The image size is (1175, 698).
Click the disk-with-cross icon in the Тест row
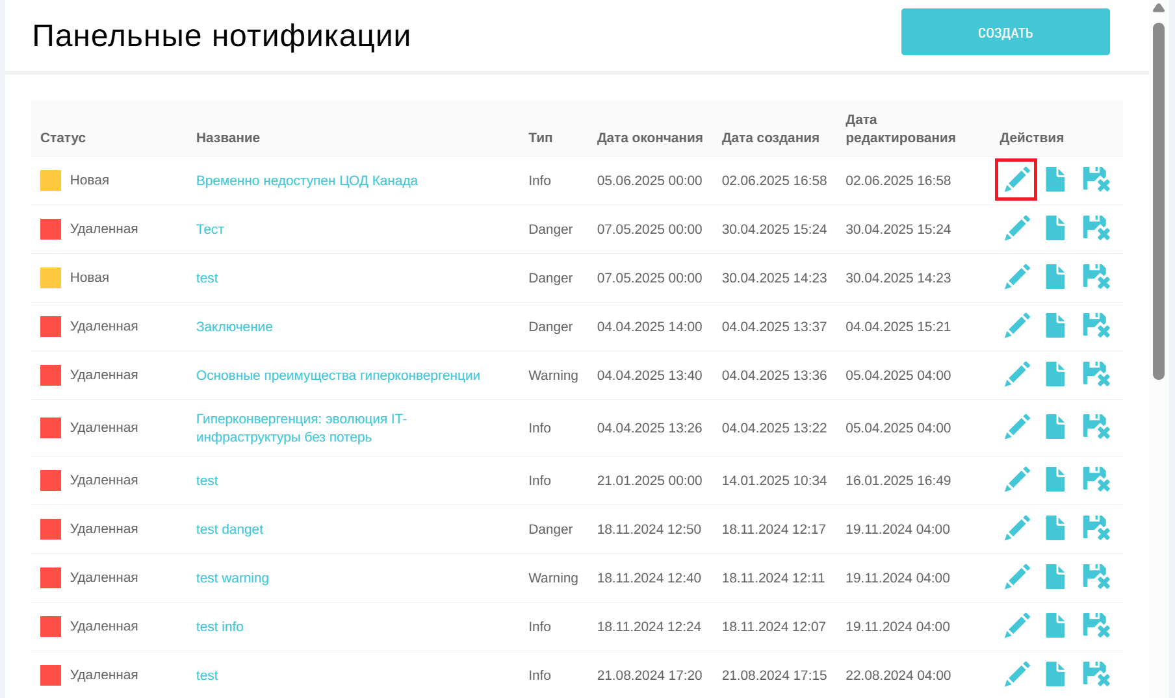(1096, 228)
